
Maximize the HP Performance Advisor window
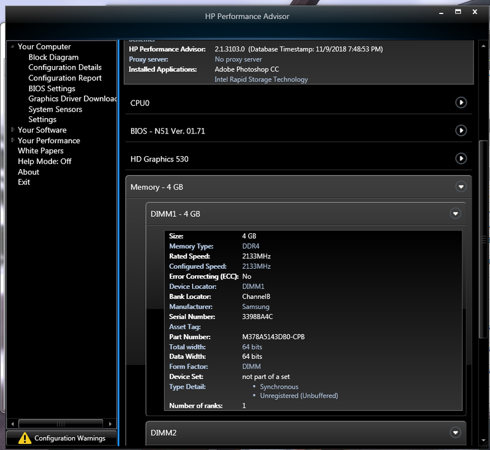click(x=458, y=12)
